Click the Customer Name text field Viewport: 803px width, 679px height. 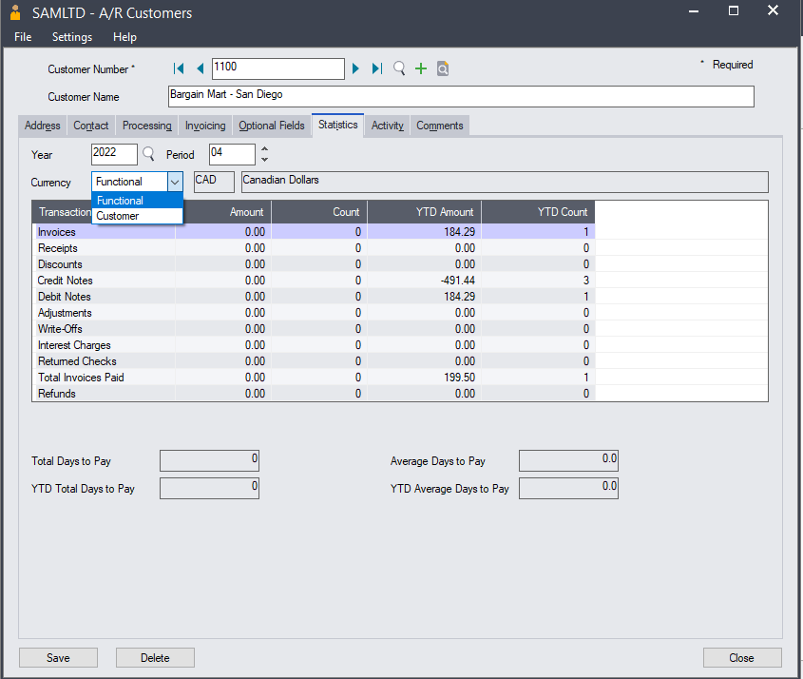[460, 96]
